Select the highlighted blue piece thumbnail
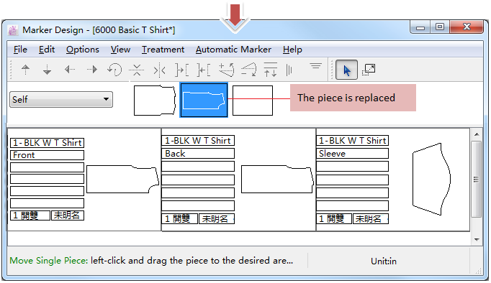Image resolution: width=491 pixels, height=283 pixels. tap(204, 100)
